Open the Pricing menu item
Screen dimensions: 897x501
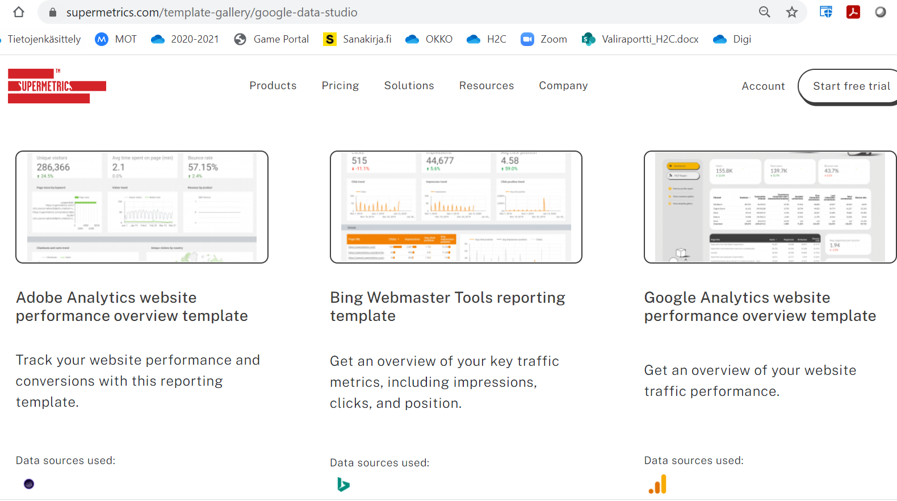click(340, 86)
